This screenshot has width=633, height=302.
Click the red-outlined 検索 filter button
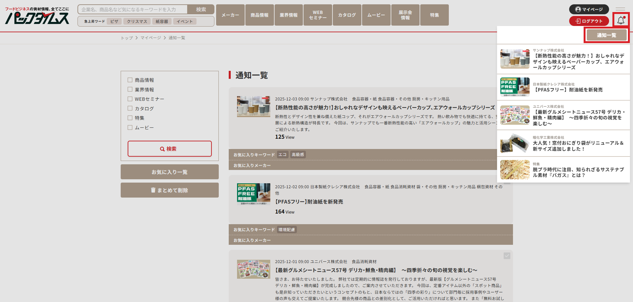[169, 149]
